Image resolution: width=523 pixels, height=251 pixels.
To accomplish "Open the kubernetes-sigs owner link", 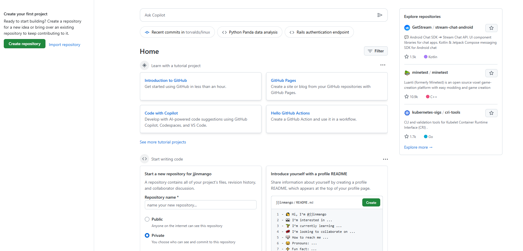I will (x=427, y=112).
